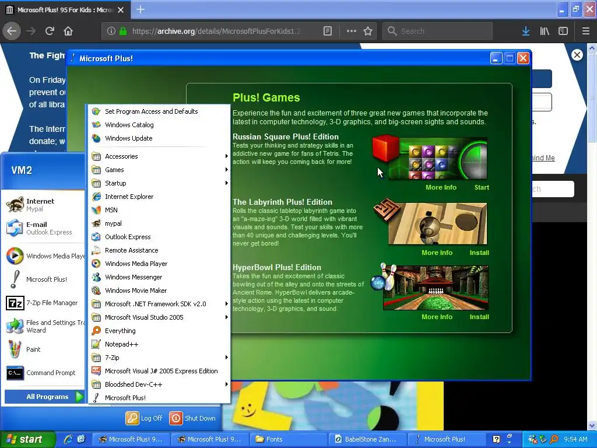The width and height of the screenshot is (597, 448).
Task: Open Files and Settings Transfer Wizard
Action: (x=44, y=326)
